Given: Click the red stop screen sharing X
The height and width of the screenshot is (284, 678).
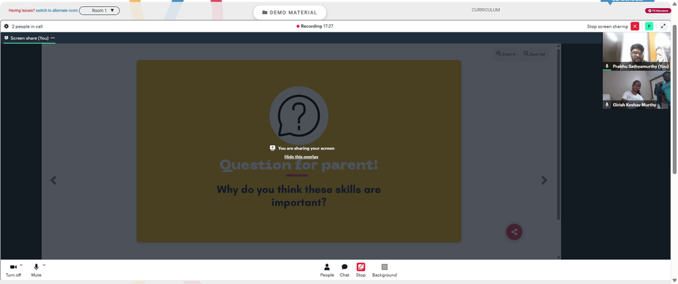Looking at the screenshot, I should [x=635, y=26].
